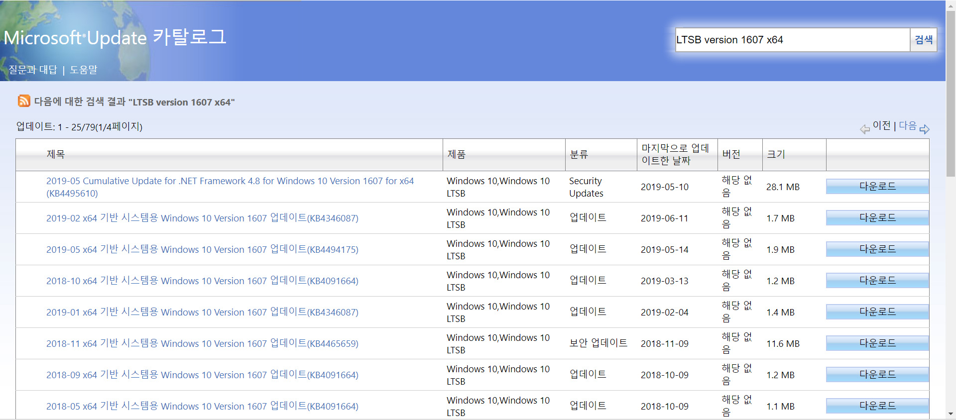Viewport: 956px width, 420px height.
Task: Open the 2019-05 x64 KB4494175 update link
Action: point(202,249)
